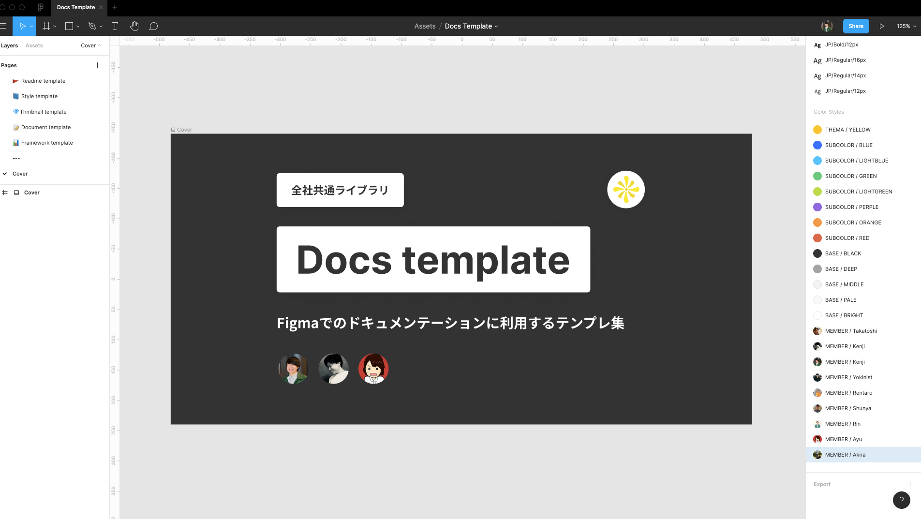Select BASE / DEEP color style
The image size is (921, 519).
tap(863, 269)
